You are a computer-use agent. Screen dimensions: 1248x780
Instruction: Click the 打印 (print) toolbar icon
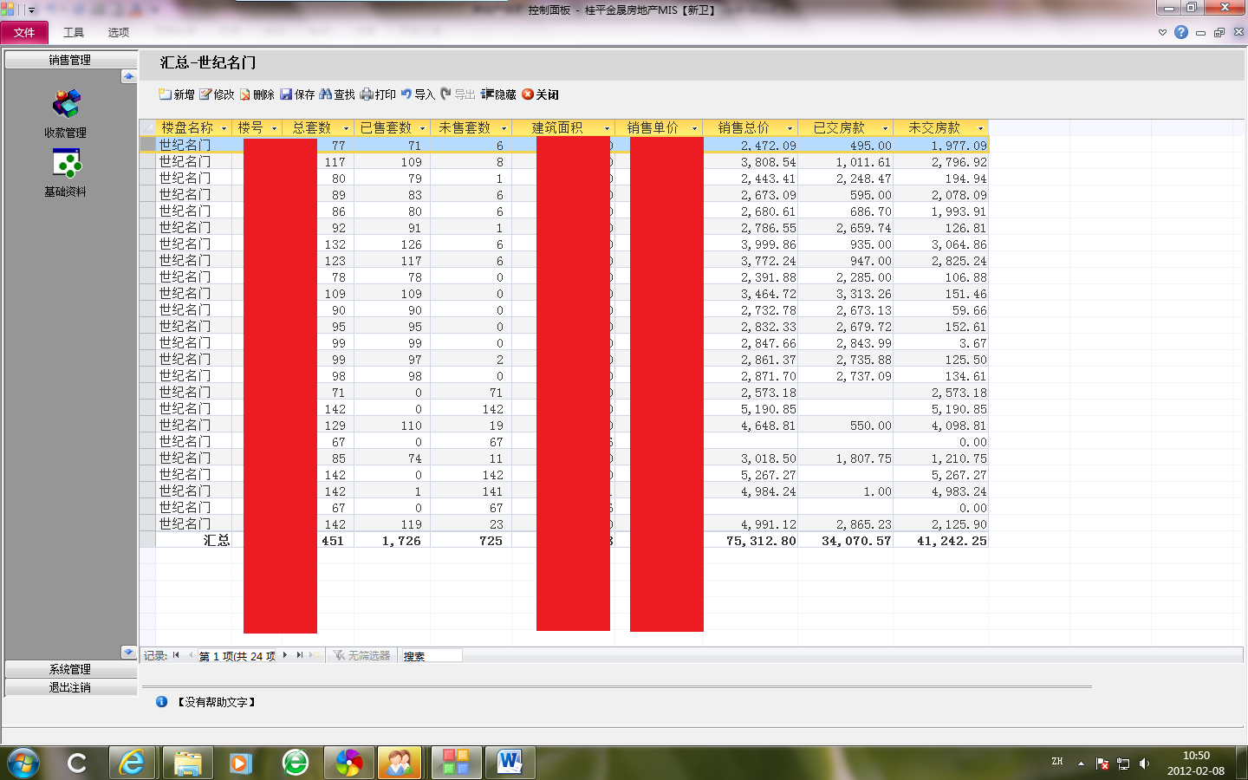pyautogui.click(x=367, y=94)
